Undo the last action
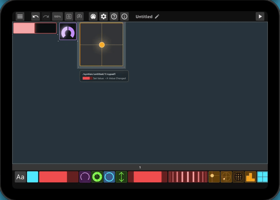 coord(36,17)
